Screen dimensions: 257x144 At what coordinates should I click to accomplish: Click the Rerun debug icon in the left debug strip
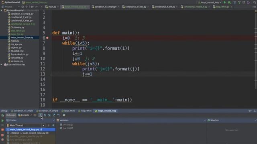tap(2, 116)
